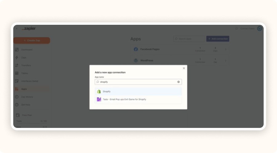
Task: Click the Tables icon in sidebar
Action: pos(17,73)
